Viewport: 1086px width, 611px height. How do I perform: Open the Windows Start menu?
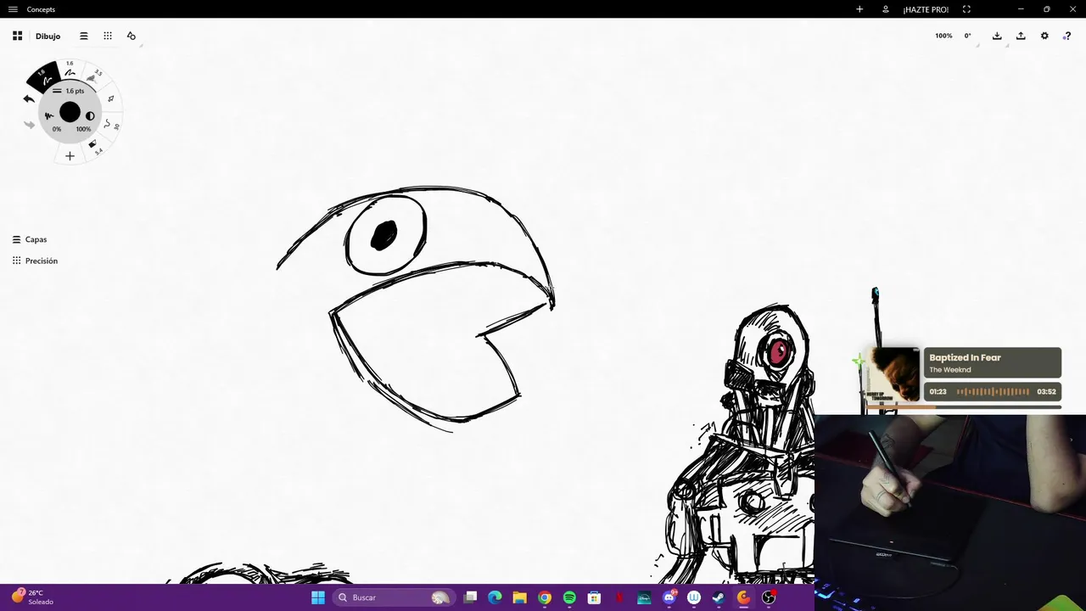pos(317,597)
